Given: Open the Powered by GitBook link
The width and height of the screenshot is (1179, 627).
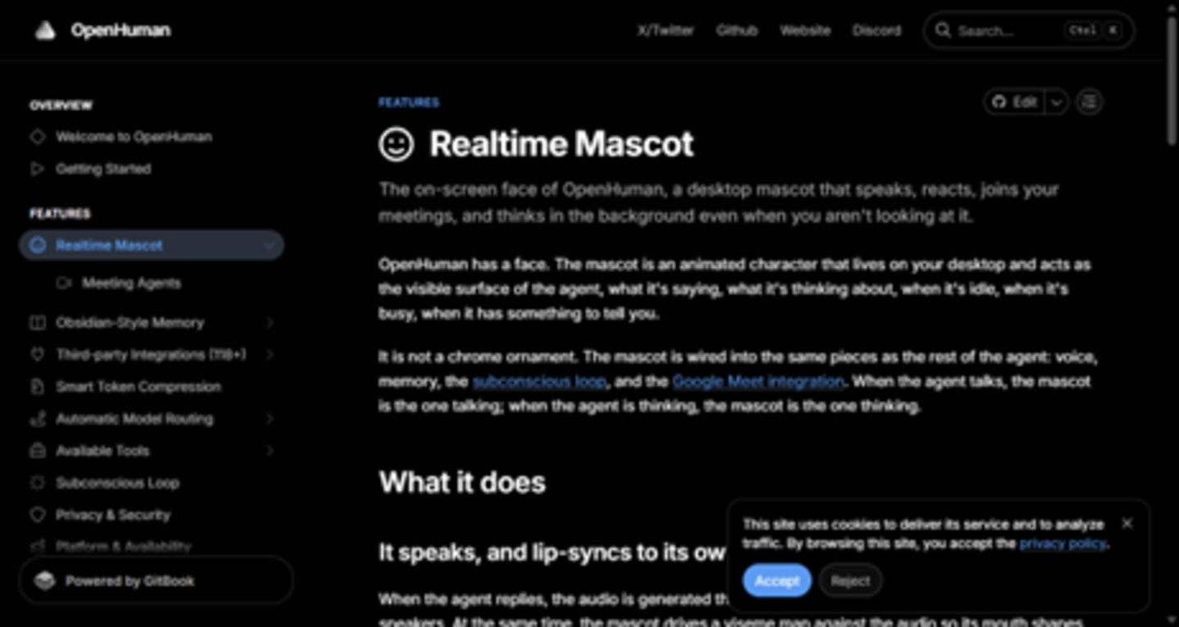Looking at the screenshot, I should pyautogui.click(x=156, y=580).
